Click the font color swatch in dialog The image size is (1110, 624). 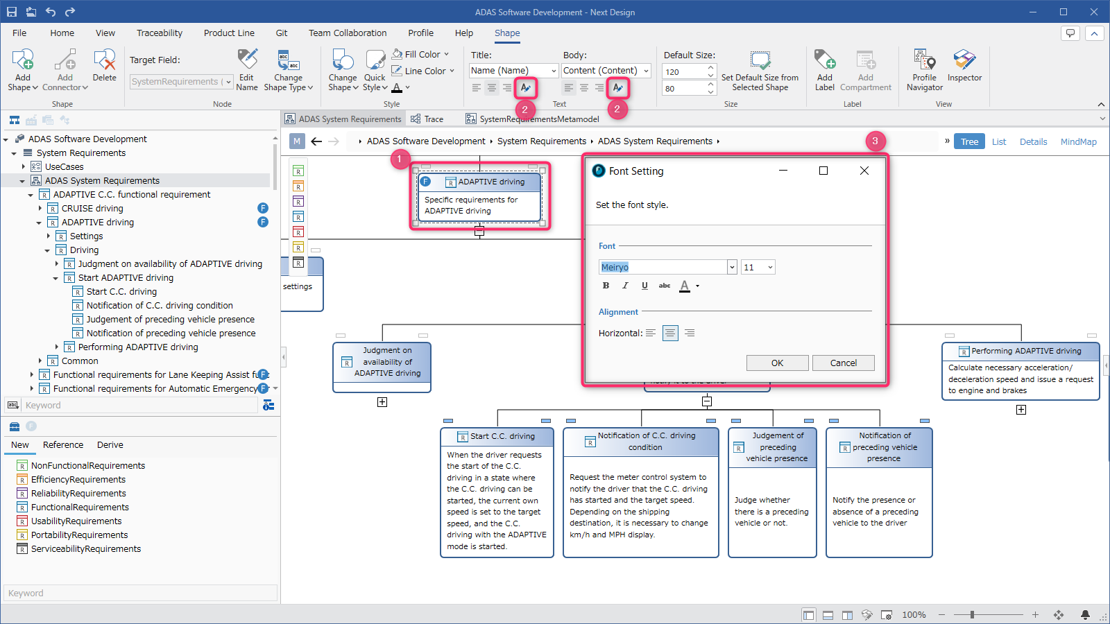tap(685, 286)
